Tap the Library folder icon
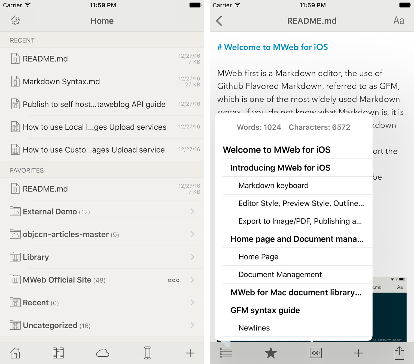The width and height of the screenshot is (414, 364). click(x=15, y=257)
